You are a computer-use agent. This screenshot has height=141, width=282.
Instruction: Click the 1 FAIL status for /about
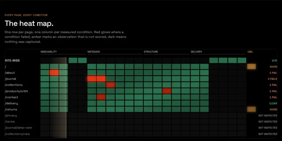click(x=273, y=73)
